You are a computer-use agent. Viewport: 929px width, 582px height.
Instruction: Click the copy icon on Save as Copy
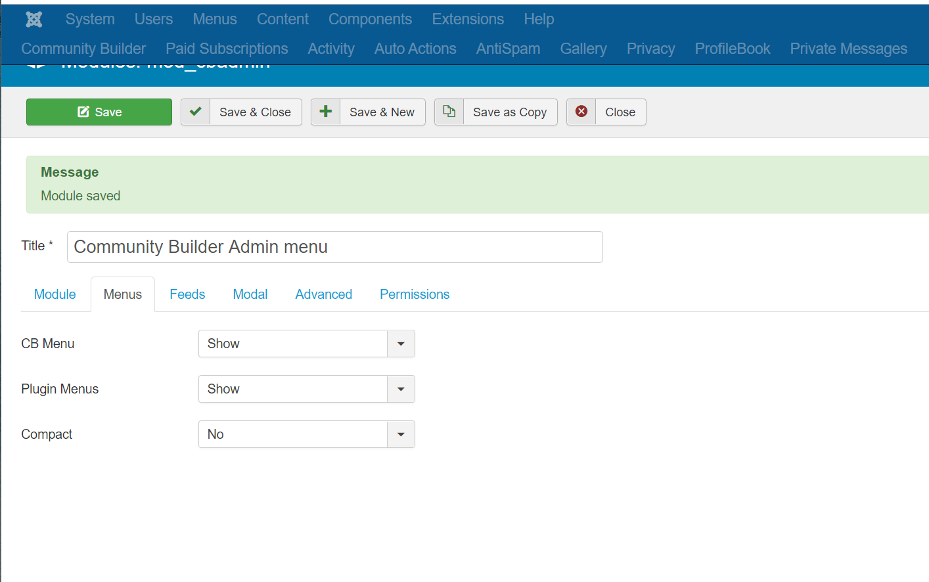pos(449,112)
